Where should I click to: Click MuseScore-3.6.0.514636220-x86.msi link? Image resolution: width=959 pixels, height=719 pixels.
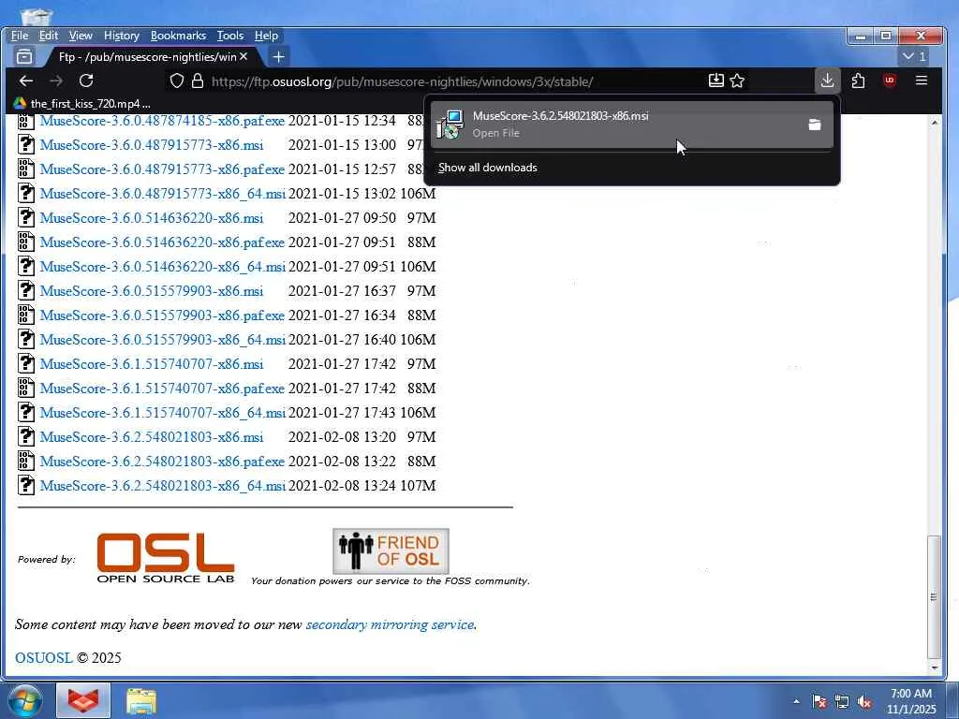click(x=152, y=217)
